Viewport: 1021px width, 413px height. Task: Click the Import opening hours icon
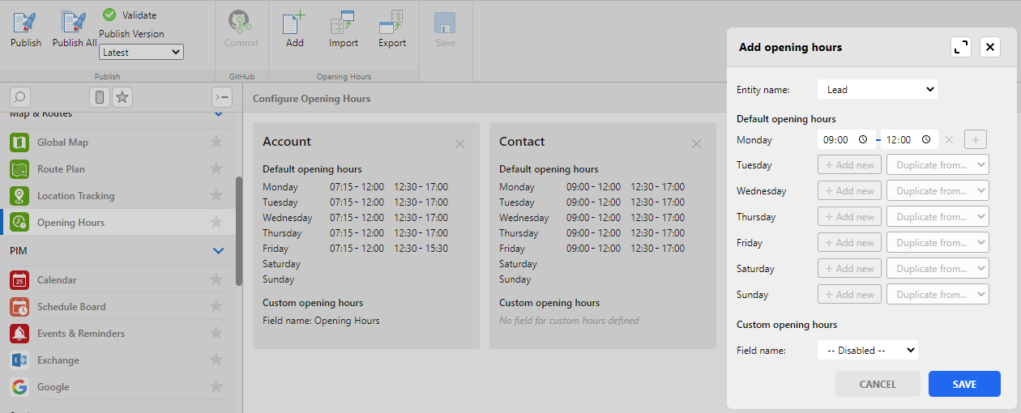[343, 23]
